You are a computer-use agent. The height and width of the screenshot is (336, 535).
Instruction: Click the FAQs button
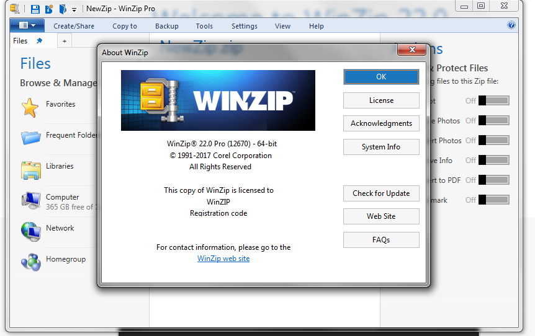click(x=381, y=240)
